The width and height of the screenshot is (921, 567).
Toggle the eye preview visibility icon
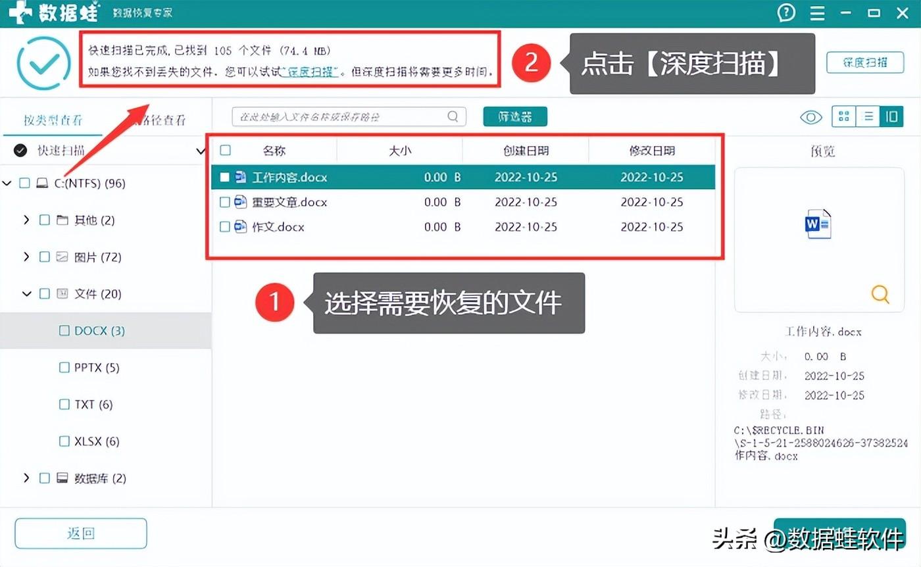point(811,117)
